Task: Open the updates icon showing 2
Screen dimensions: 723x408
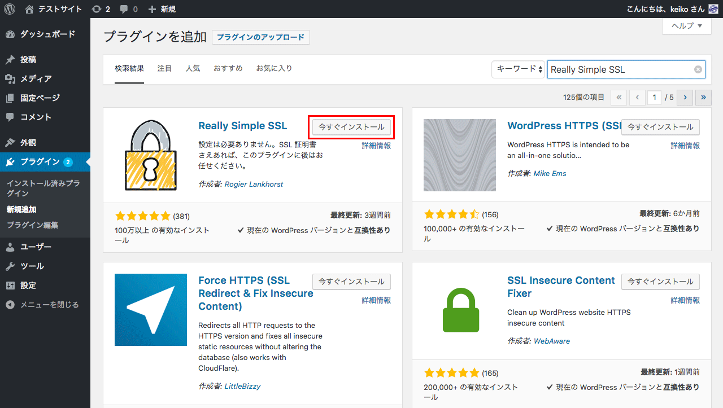Action: [x=97, y=9]
